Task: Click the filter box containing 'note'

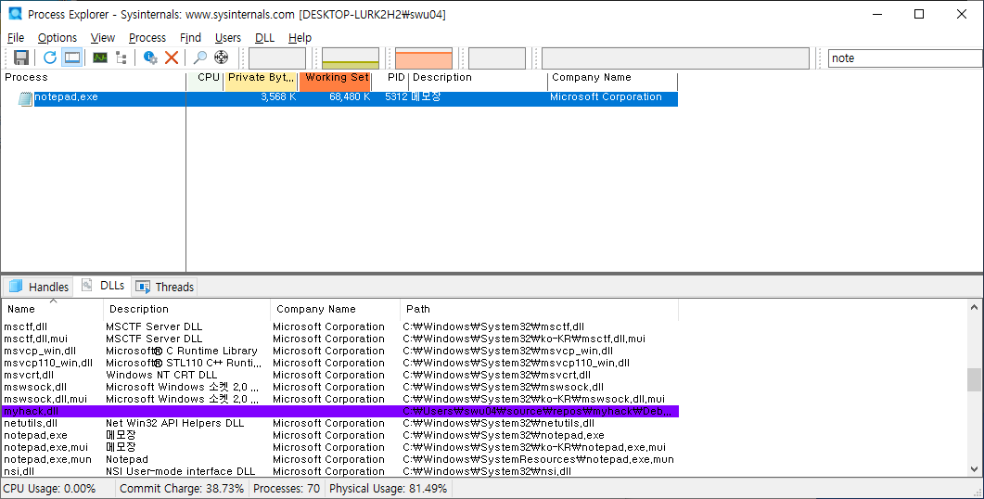Action: click(905, 58)
